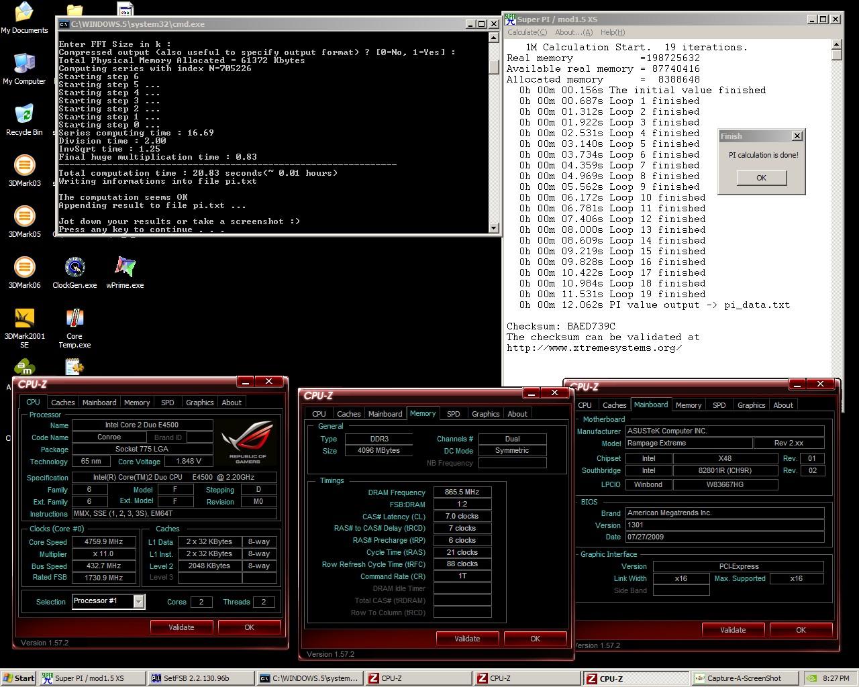Open Graphics tab in CPU-Z CPU window
The height and width of the screenshot is (687, 859).
coord(200,403)
